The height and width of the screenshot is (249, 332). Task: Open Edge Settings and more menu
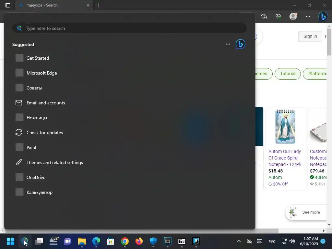(x=308, y=17)
